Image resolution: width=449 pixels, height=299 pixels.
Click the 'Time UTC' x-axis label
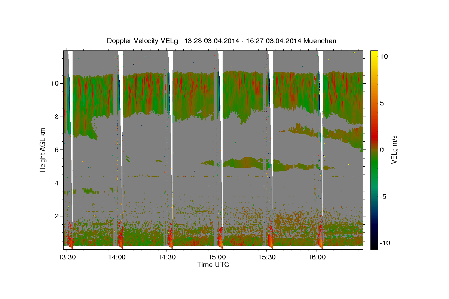coord(213,265)
